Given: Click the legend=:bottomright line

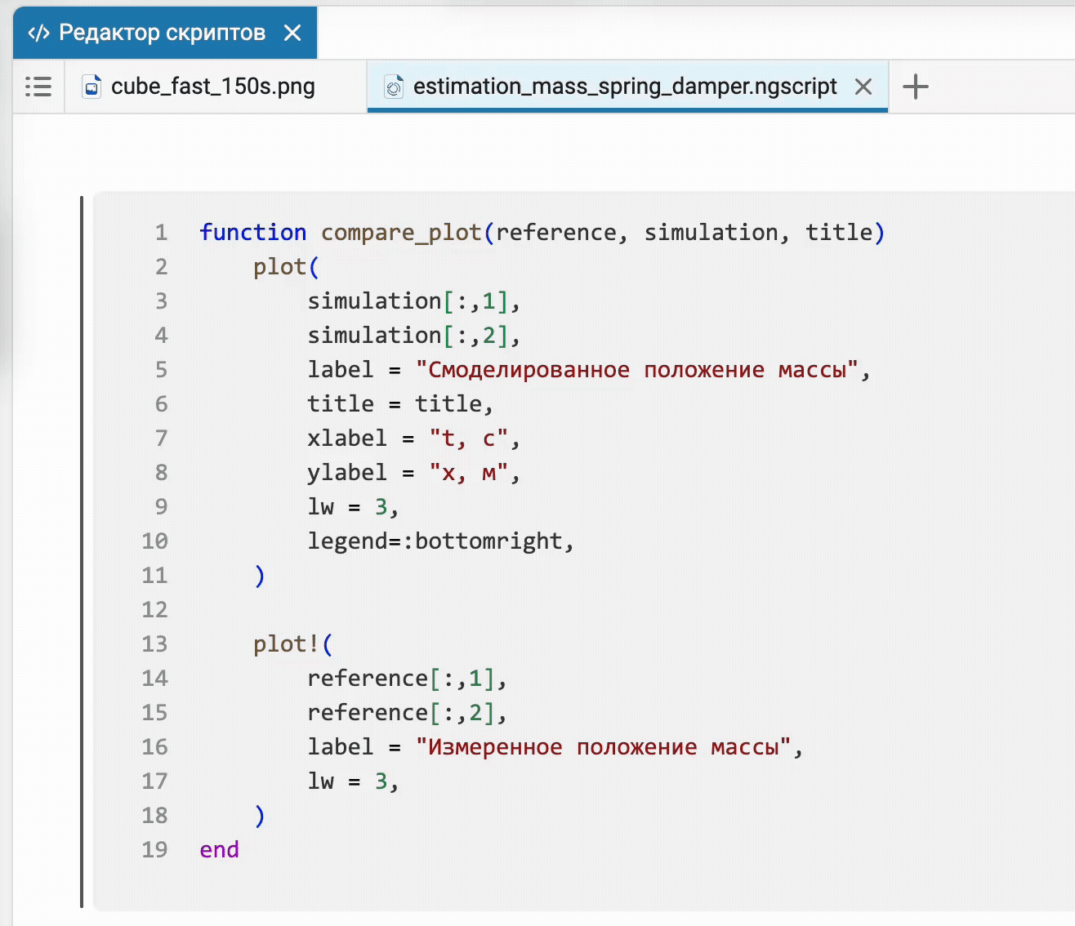Looking at the screenshot, I should click(x=441, y=541).
